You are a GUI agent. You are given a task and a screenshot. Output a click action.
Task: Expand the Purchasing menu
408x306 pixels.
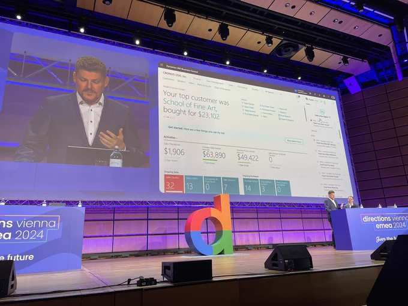(x=243, y=87)
